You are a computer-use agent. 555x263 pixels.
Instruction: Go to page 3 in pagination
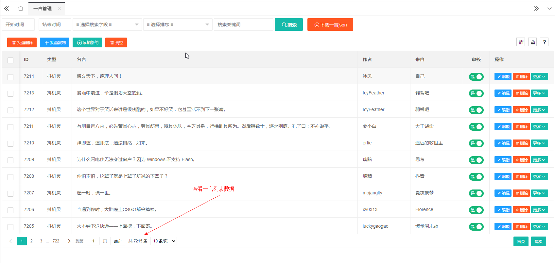coord(41,241)
